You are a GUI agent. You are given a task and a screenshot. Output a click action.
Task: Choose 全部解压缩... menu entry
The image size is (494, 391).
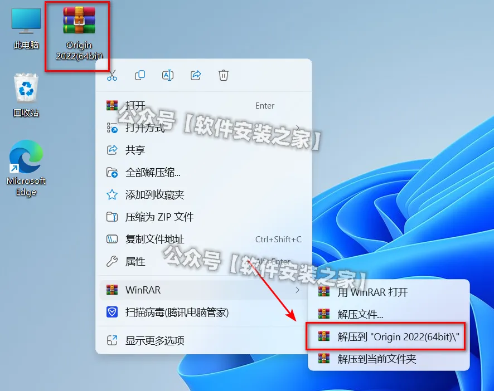pos(204,173)
